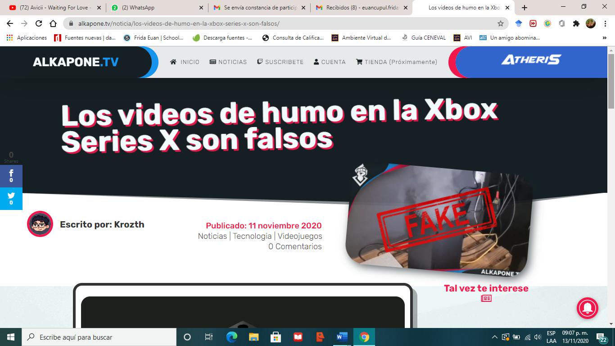Open the gray Office extension icon
This screenshot has height=346, width=615.
click(562, 23)
